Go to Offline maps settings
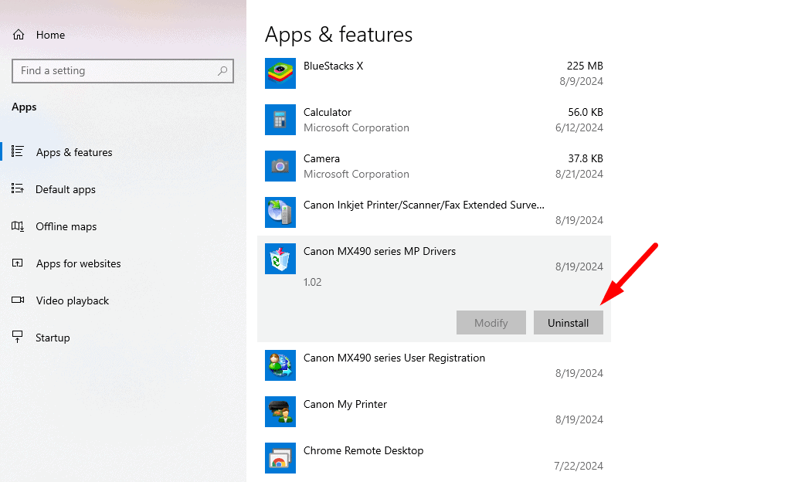Viewport: 808px width, 482px height. [x=66, y=227]
